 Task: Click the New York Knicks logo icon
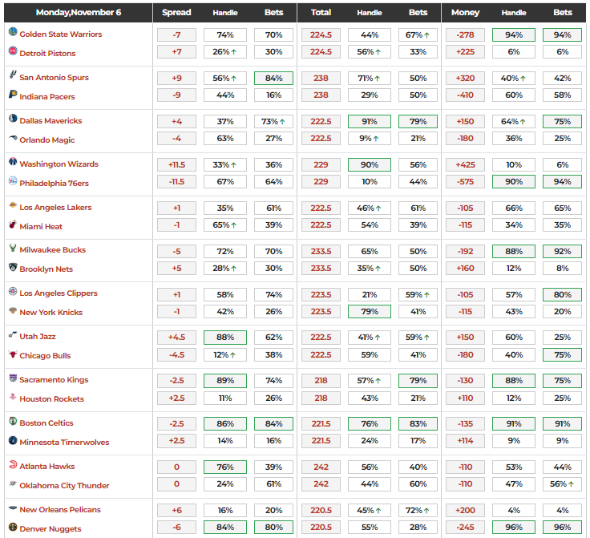pos(13,310)
